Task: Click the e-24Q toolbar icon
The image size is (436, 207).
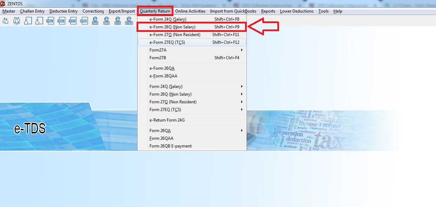Action: (95, 21)
